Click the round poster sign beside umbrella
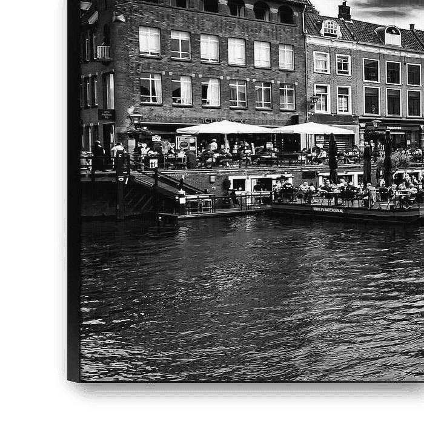424x424 pixels. [x=183, y=144]
